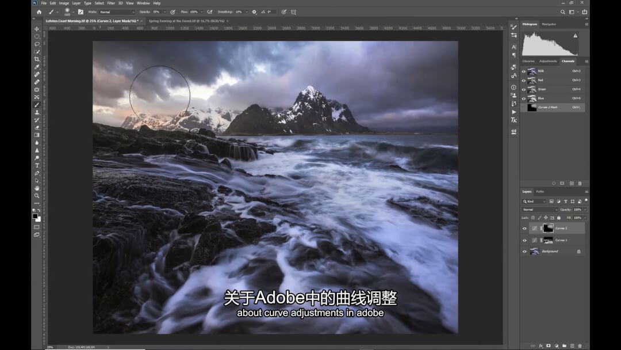Switch to the Paths tab
Image resolution: width=621 pixels, height=350 pixels.
click(x=540, y=192)
